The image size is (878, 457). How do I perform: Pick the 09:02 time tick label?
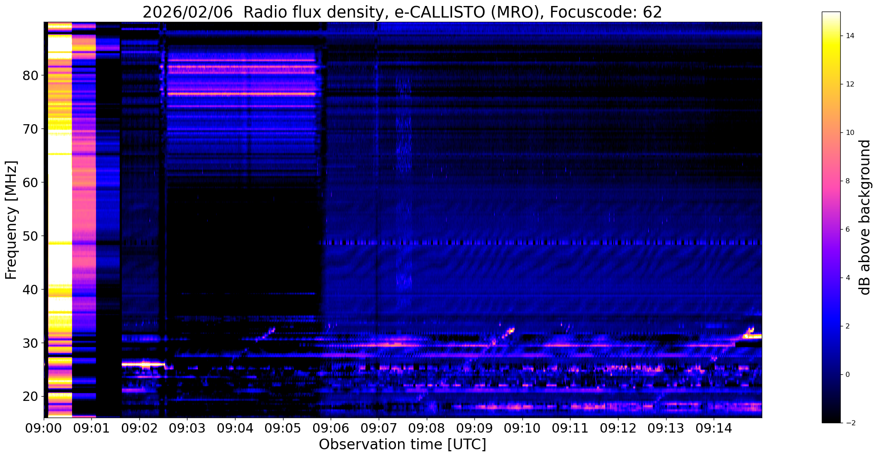(x=139, y=427)
